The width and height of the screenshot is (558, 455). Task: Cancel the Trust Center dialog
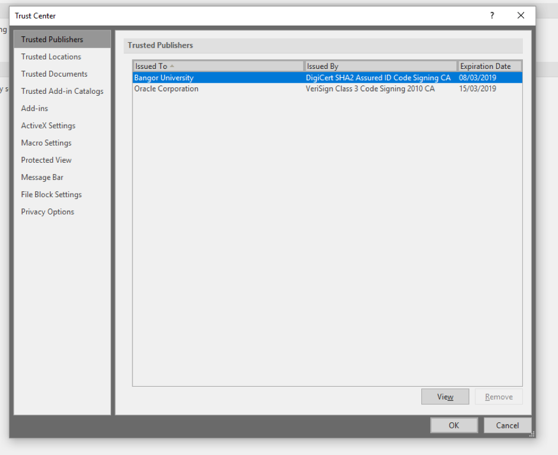pyautogui.click(x=507, y=425)
